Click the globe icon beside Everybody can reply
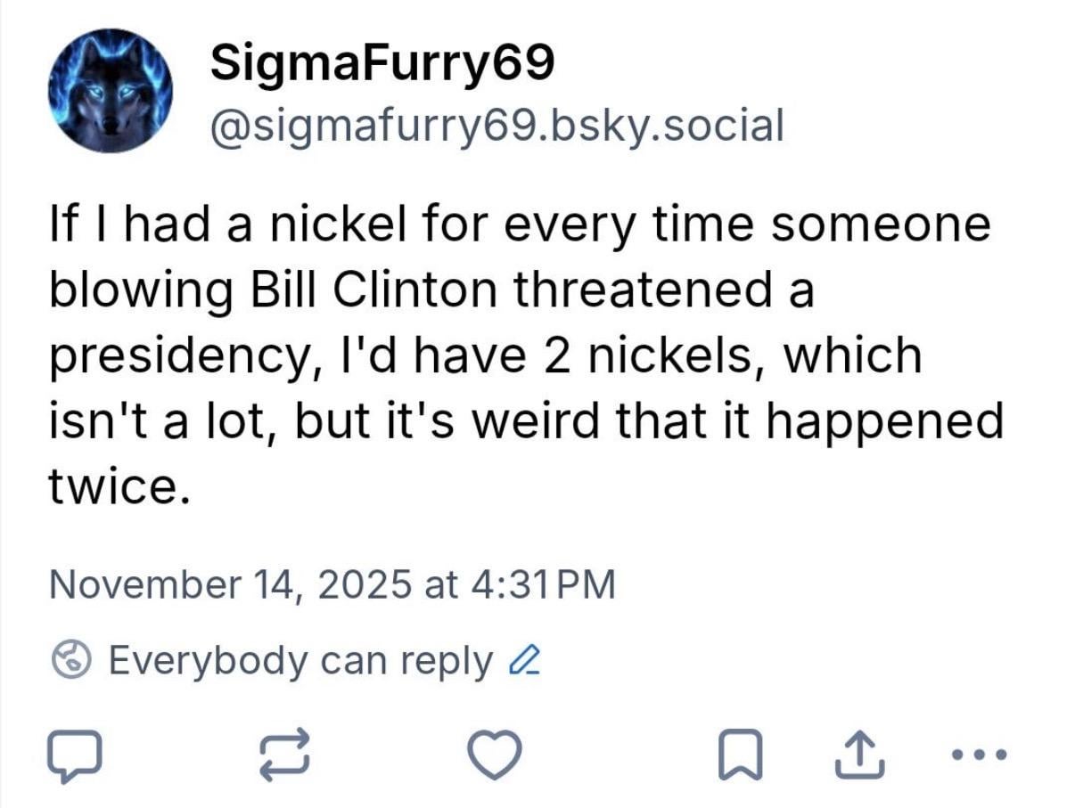 (73, 661)
